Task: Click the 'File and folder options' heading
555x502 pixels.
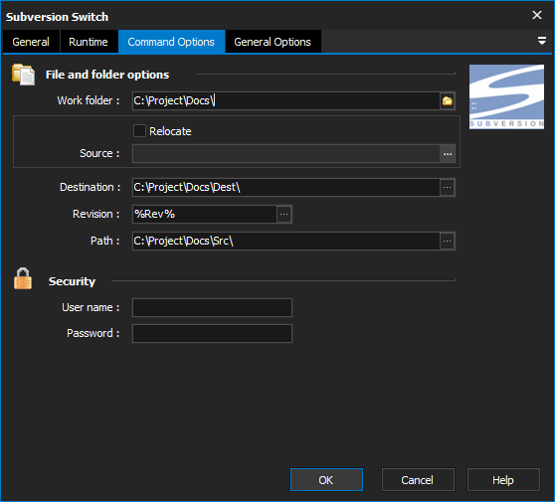Action: 107,75
